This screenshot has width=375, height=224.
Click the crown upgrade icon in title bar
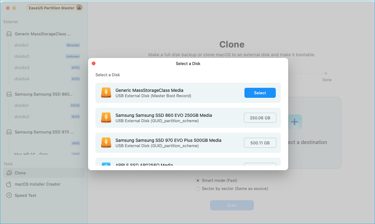[79, 8]
